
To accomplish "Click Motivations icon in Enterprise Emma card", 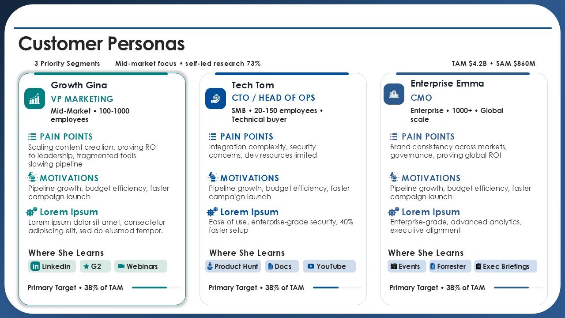I will tap(394, 177).
